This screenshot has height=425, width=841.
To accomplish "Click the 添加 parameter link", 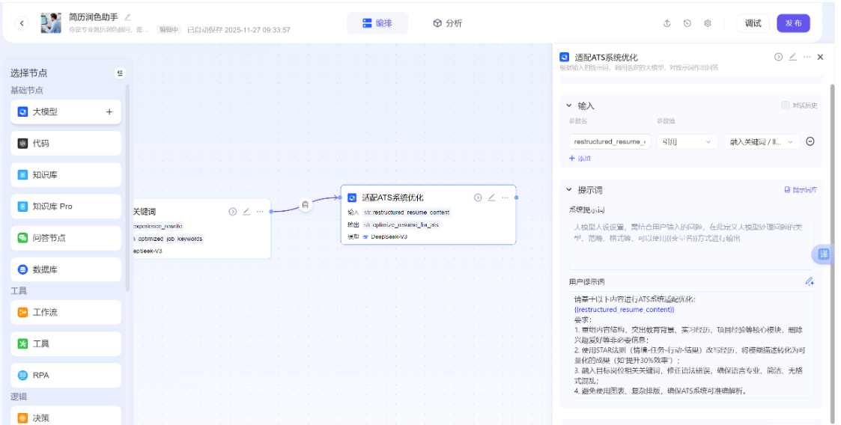I will point(580,159).
